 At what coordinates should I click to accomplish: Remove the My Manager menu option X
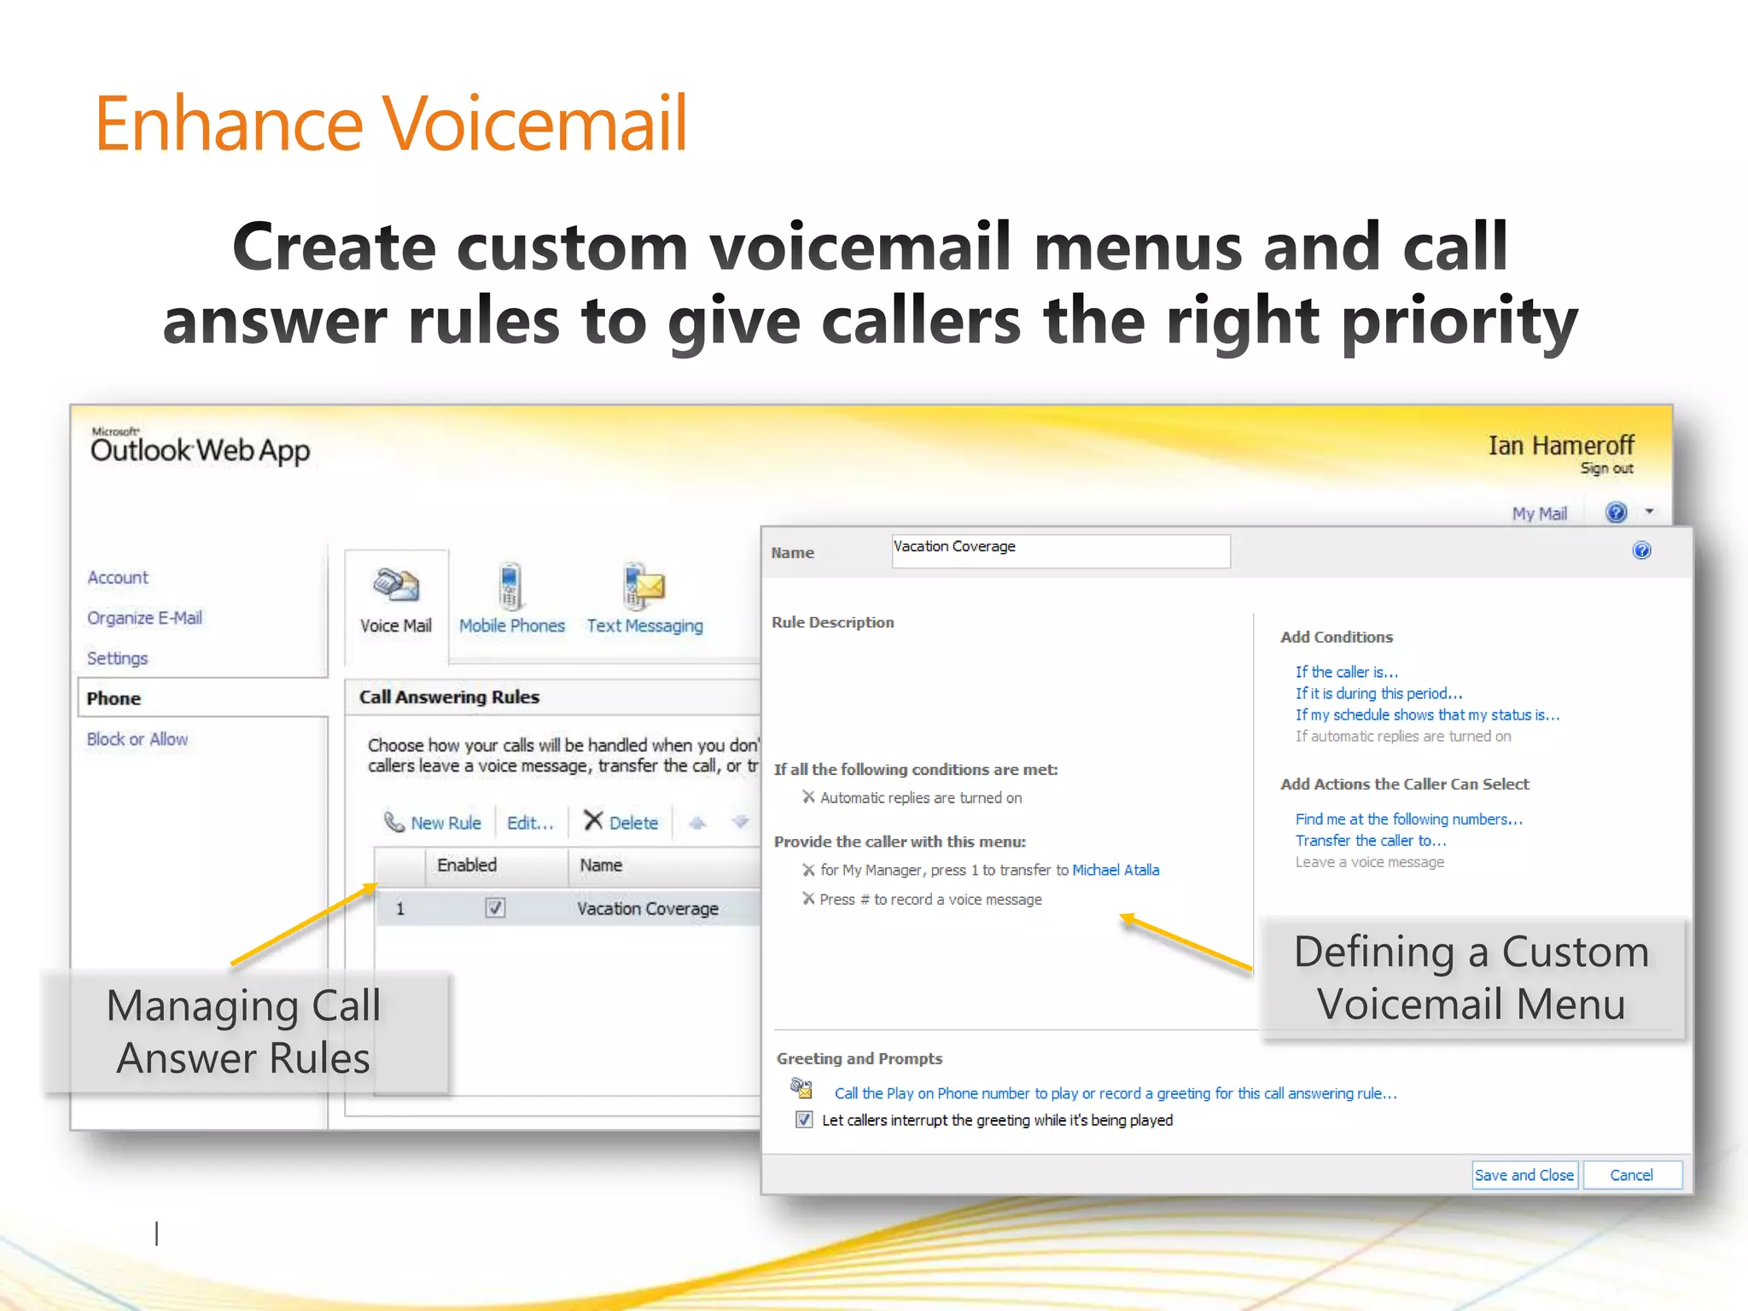(808, 870)
